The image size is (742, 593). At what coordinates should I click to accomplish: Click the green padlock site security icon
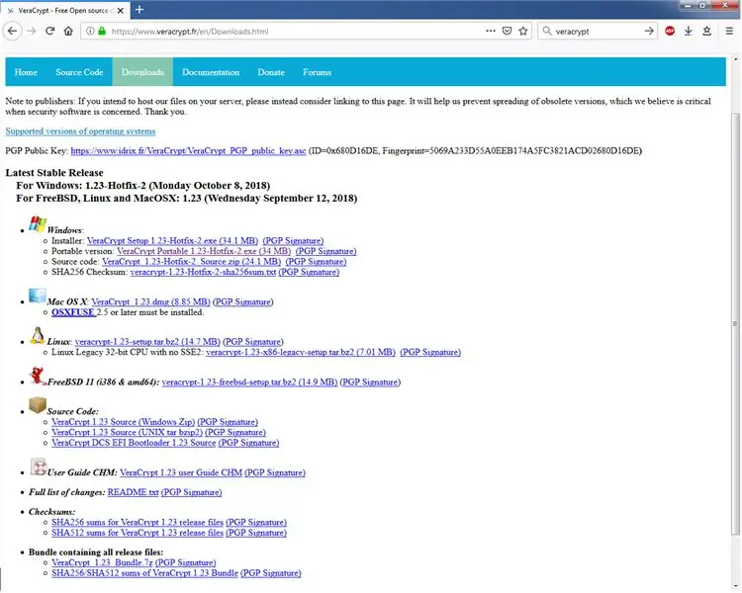coord(102,32)
